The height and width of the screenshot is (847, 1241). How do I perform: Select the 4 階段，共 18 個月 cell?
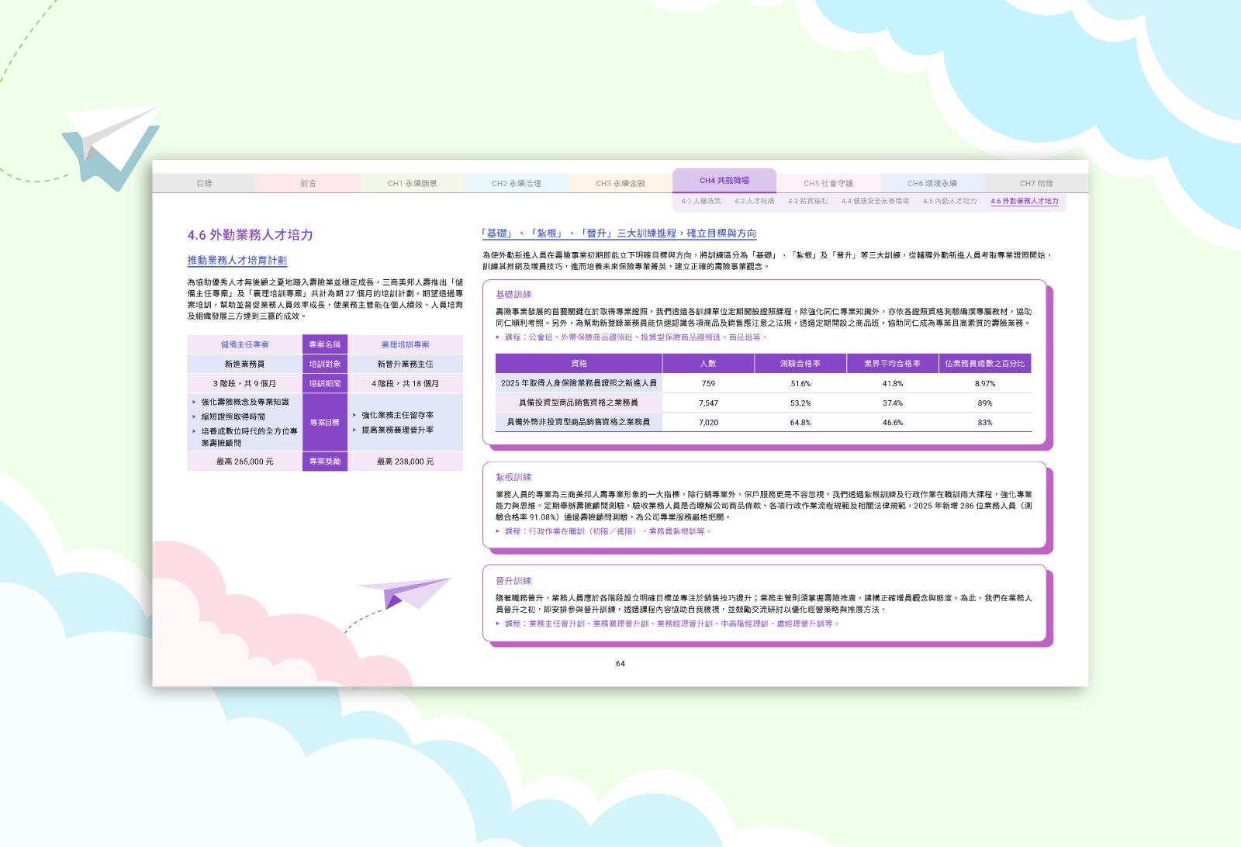[x=405, y=383]
